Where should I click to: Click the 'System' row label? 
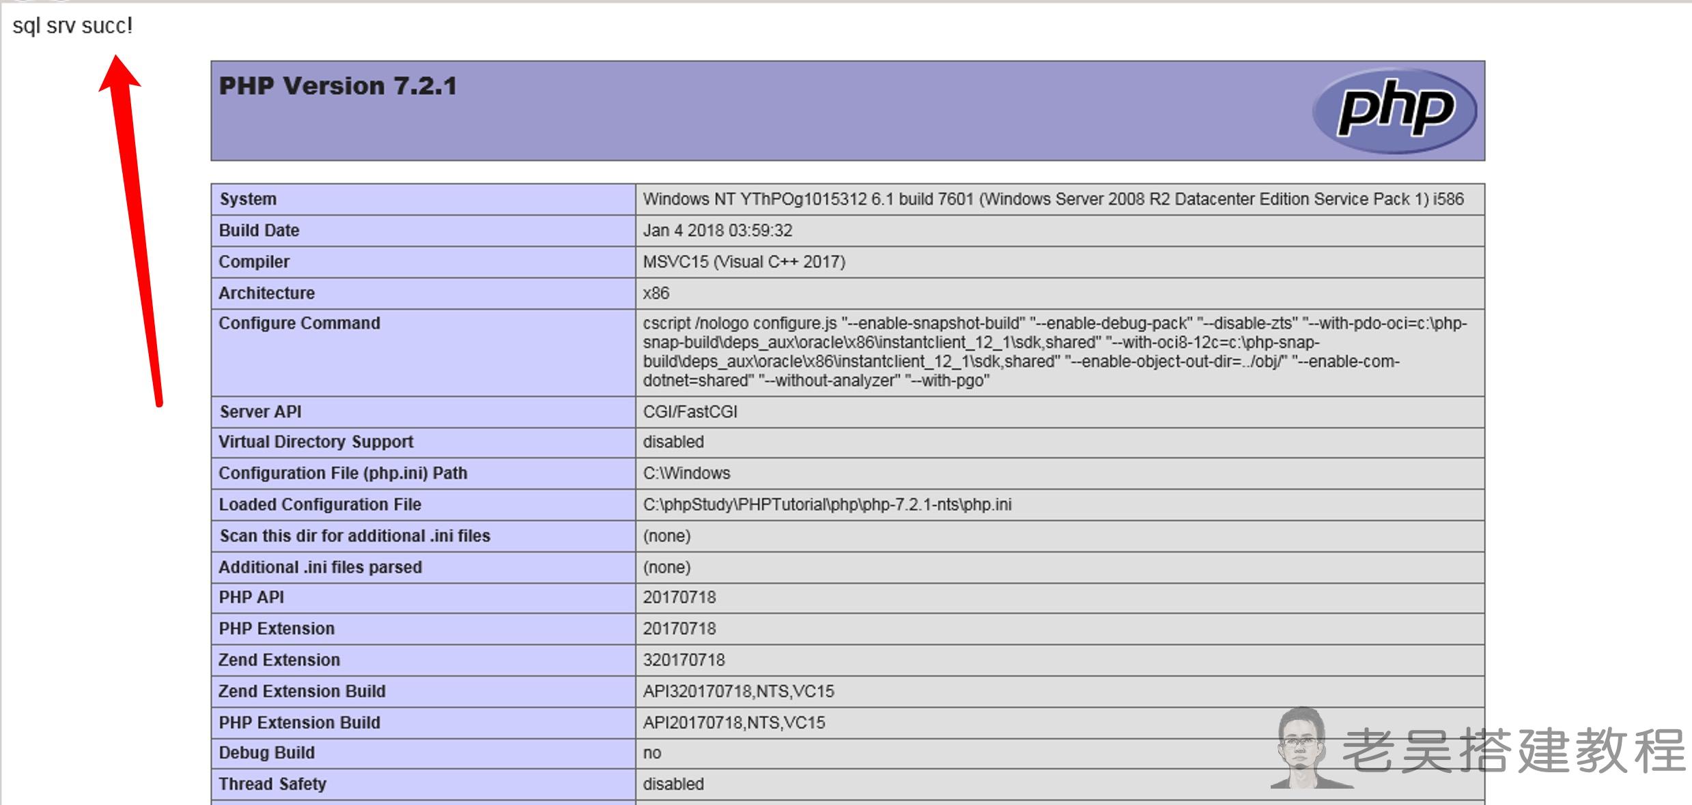(x=248, y=199)
